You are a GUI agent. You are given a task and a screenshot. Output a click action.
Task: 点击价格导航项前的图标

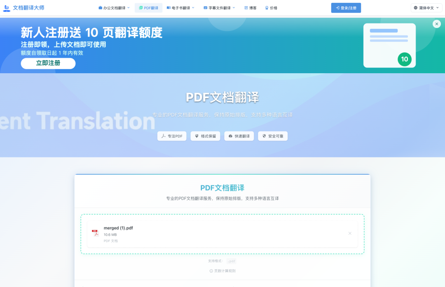(266, 7)
